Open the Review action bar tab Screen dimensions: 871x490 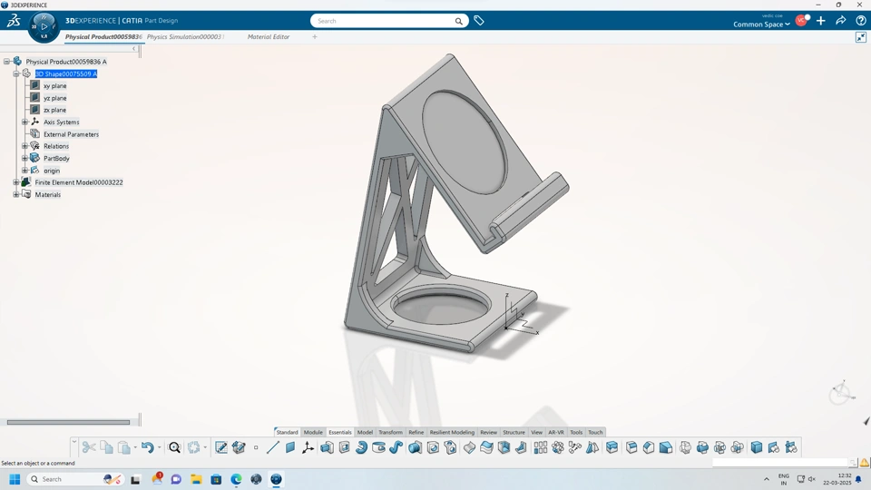pos(488,432)
